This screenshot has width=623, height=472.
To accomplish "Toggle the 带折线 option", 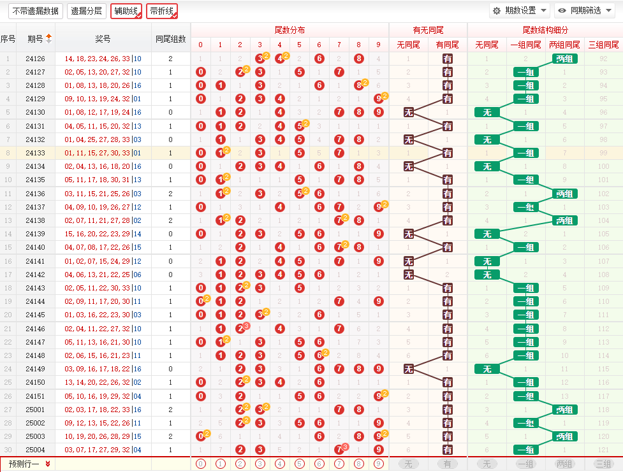I will pyautogui.click(x=162, y=11).
